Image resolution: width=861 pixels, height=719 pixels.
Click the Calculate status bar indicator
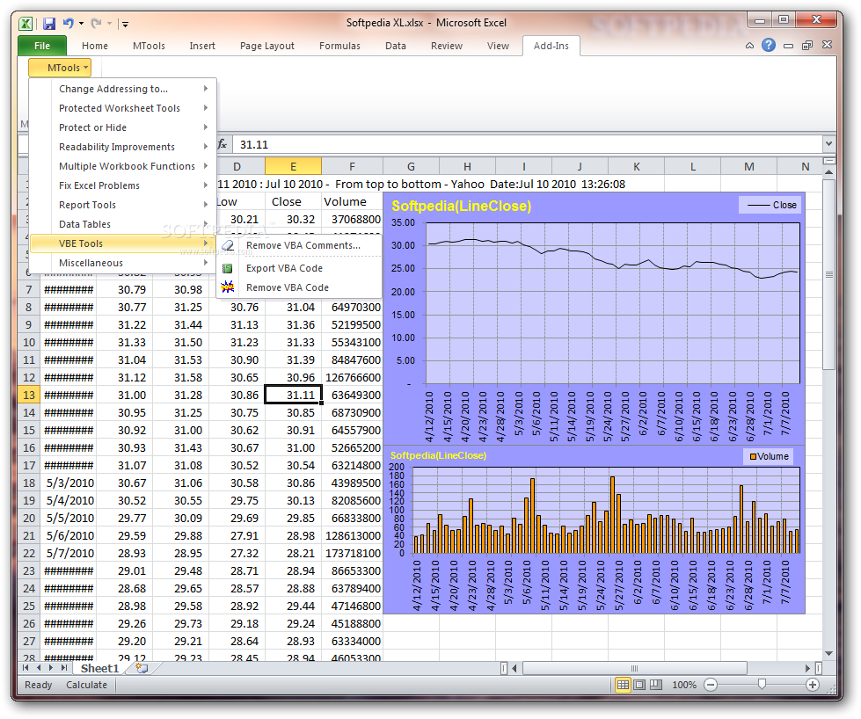pos(87,685)
